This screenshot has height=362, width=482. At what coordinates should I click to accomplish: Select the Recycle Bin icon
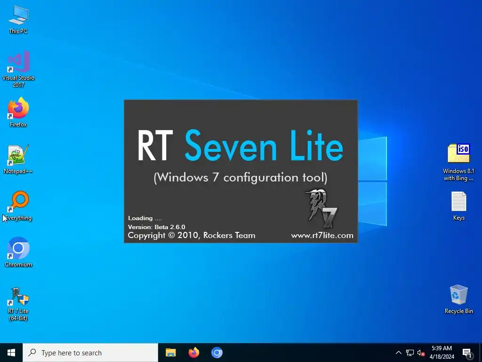458,299
